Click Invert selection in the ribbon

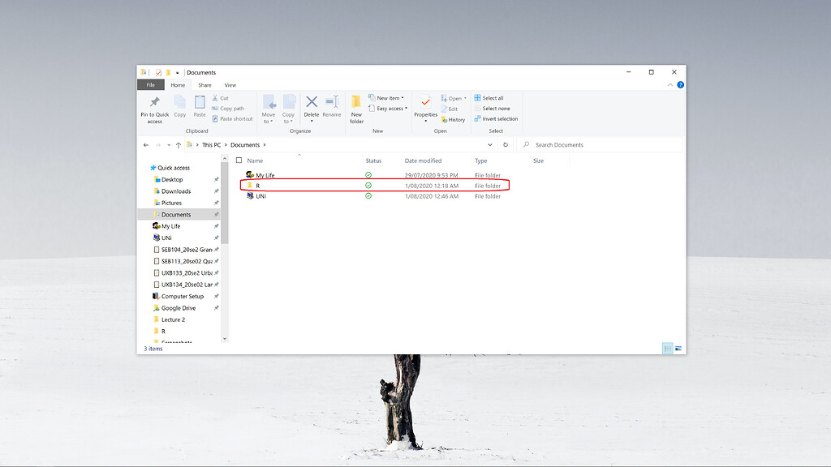pos(497,118)
